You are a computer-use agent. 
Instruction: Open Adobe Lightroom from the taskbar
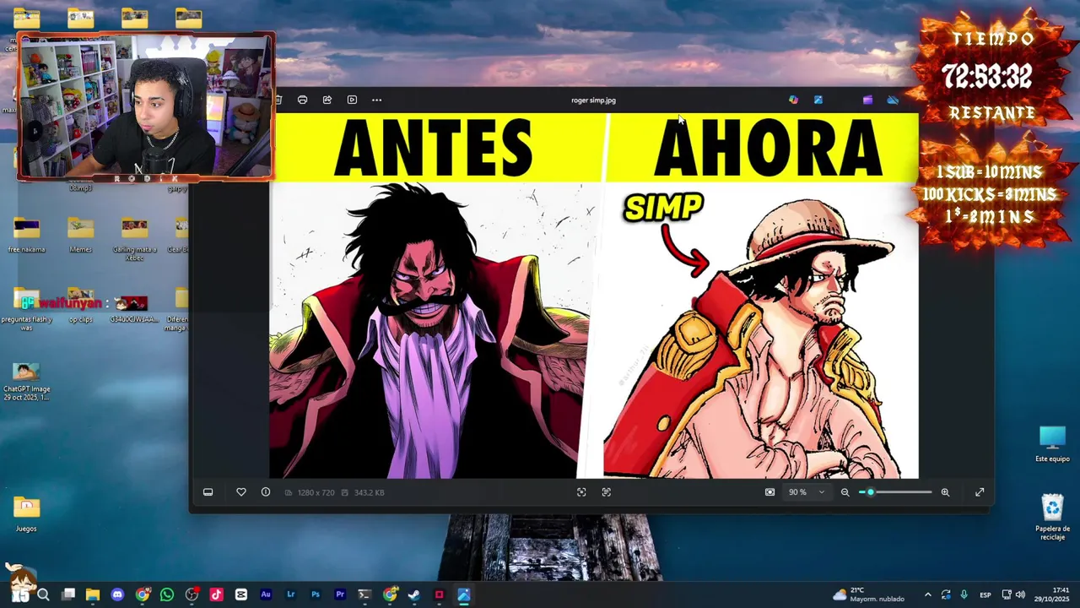click(291, 594)
